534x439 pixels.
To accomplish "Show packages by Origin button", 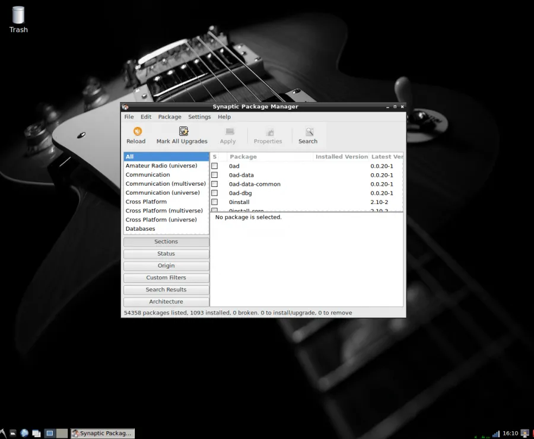I will [x=166, y=266].
